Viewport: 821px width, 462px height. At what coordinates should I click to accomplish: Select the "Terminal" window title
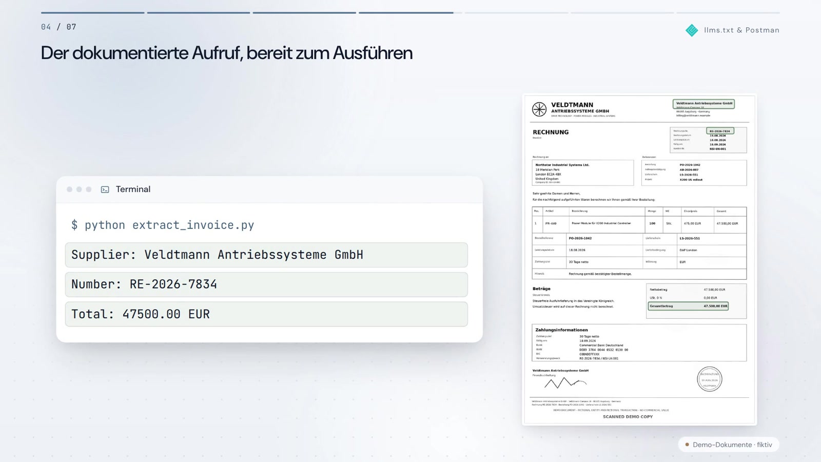point(133,189)
